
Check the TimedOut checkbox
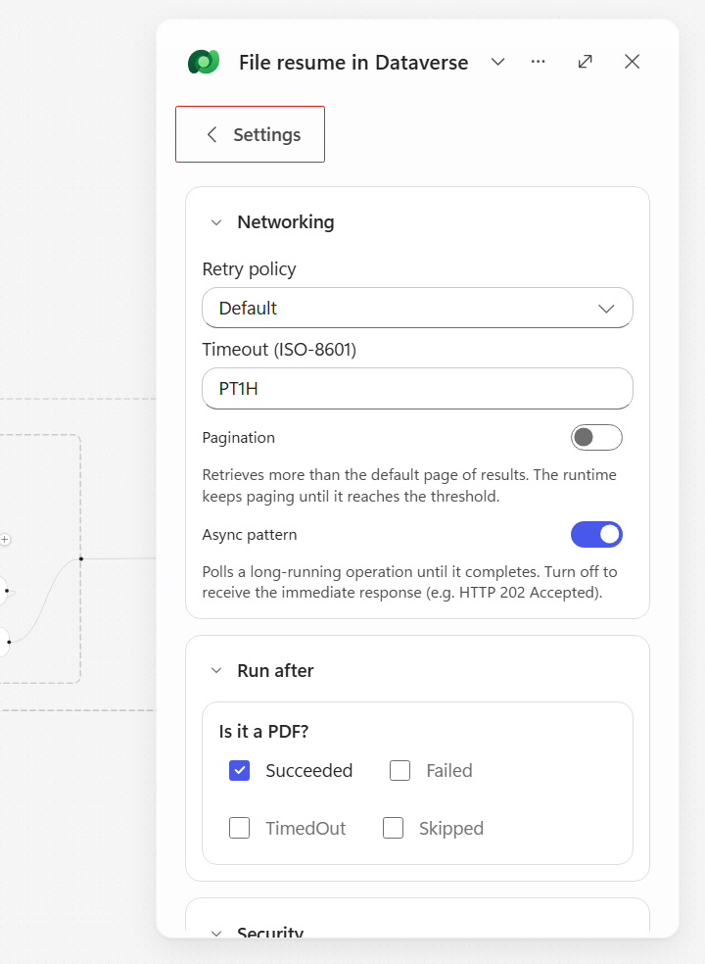(239, 828)
